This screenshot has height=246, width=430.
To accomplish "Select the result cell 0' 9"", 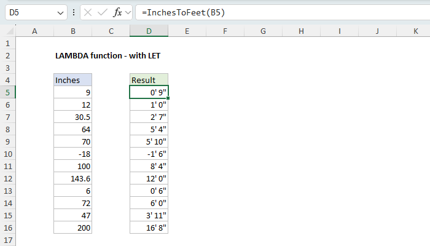I will click(x=149, y=92).
